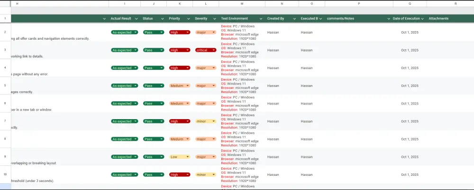Select Created By 'Hassan' cell in row 3

point(282,50)
